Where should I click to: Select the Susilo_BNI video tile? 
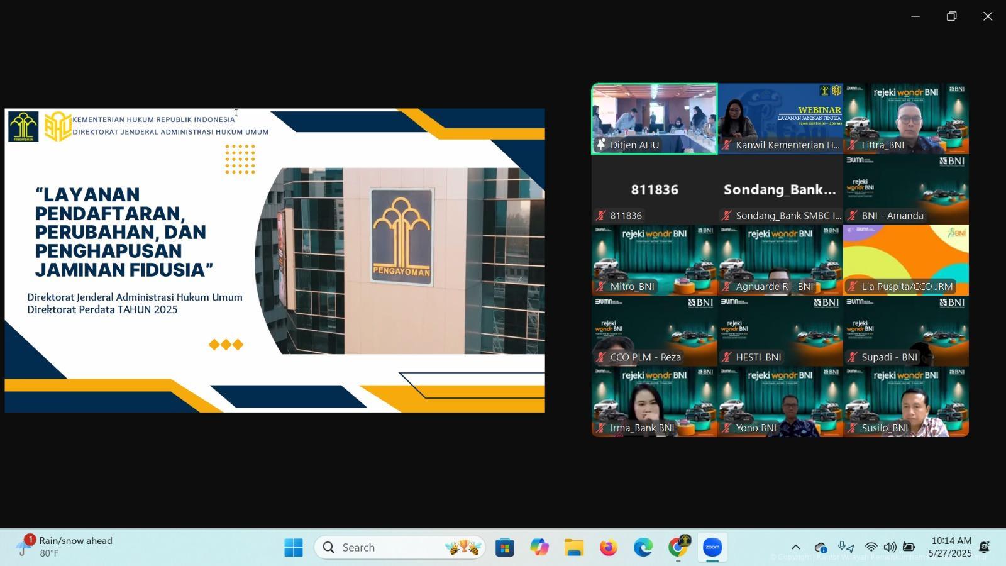click(x=906, y=402)
